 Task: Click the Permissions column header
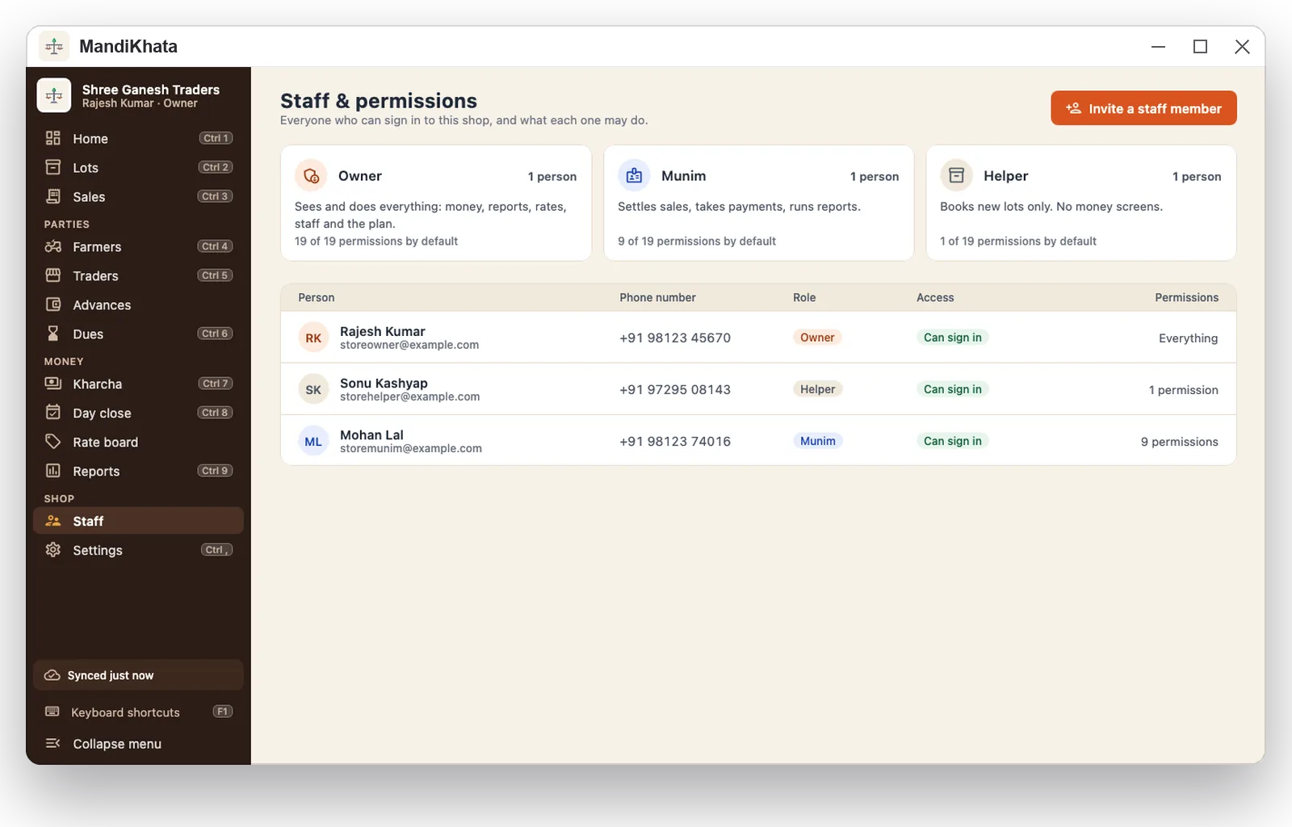tap(1186, 297)
